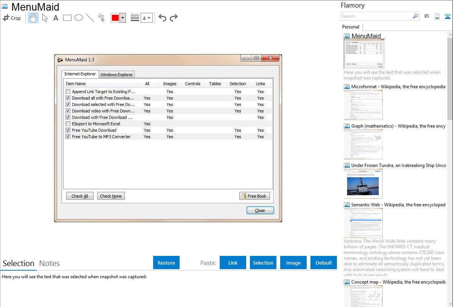Open the line thickness dropdown showing 4
453x307 pixels.
pyautogui.click(x=147, y=18)
